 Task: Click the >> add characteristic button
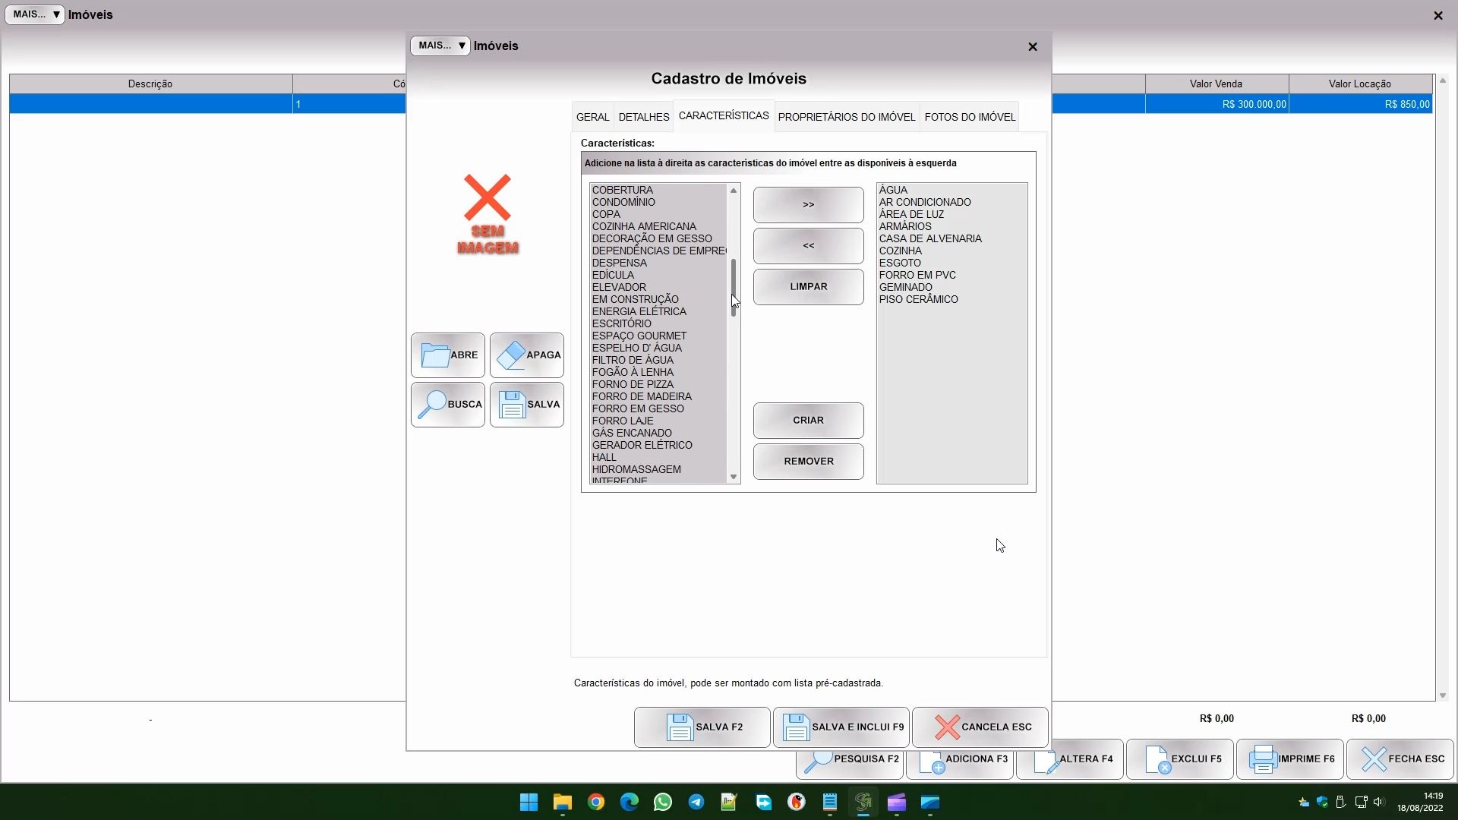click(x=808, y=205)
